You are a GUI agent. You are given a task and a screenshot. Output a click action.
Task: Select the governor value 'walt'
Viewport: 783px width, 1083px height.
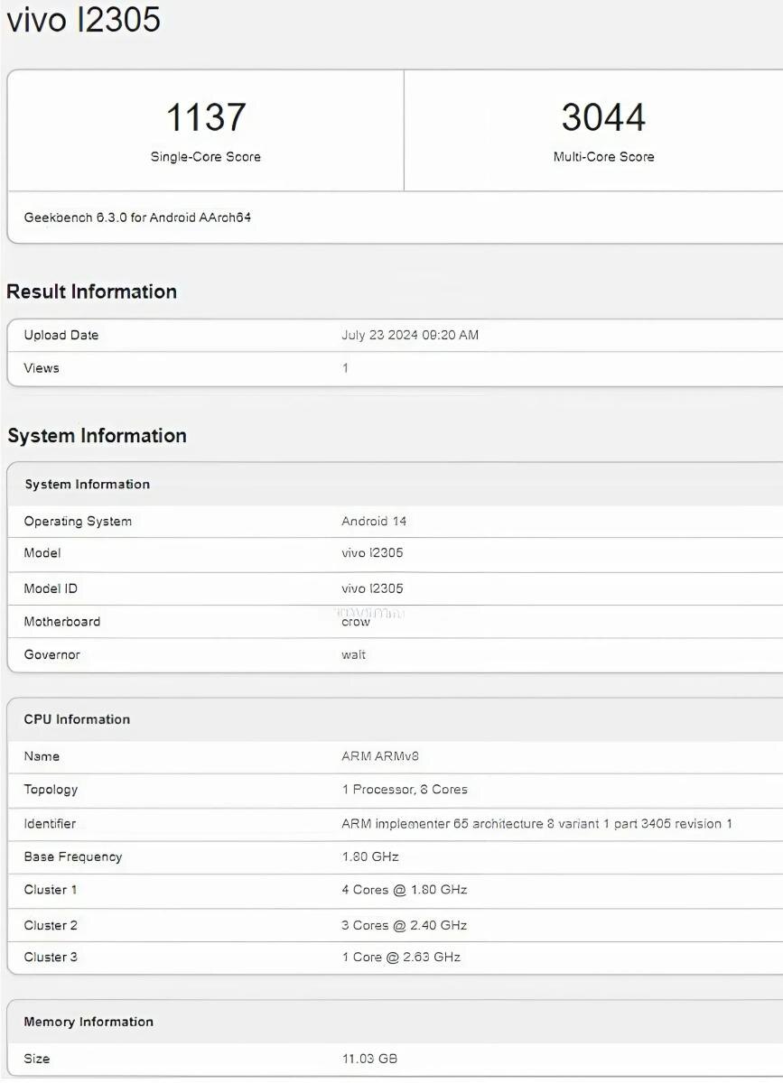coord(354,655)
